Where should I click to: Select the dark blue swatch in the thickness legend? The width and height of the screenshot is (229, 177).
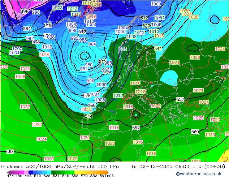(31, 172)
